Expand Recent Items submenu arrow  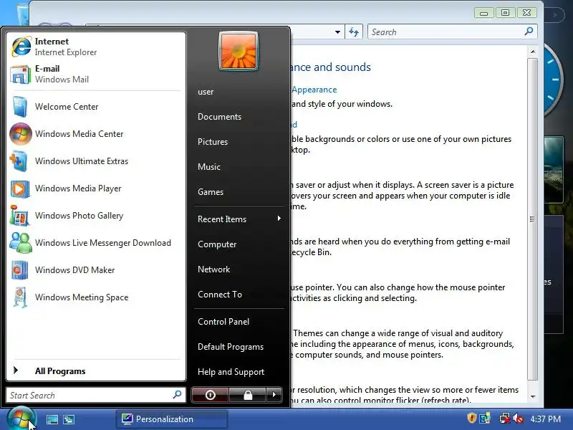[279, 219]
